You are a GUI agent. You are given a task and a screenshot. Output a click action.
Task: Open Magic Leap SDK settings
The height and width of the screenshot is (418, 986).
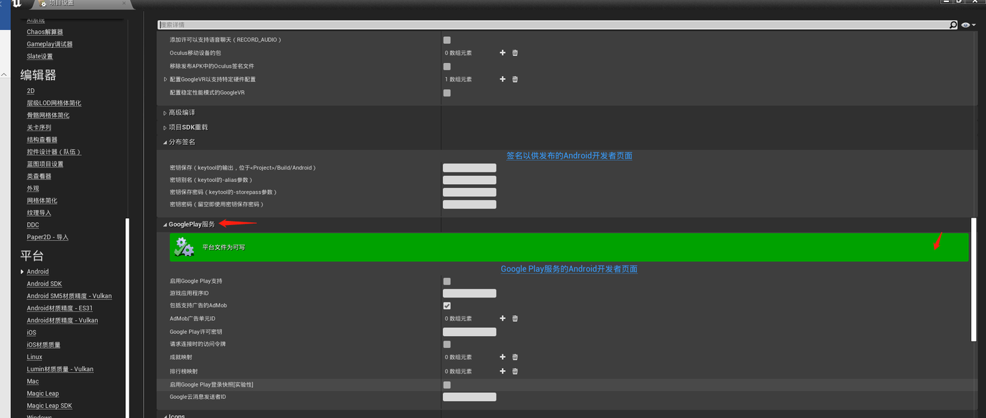pyautogui.click(x=49, y=406)
